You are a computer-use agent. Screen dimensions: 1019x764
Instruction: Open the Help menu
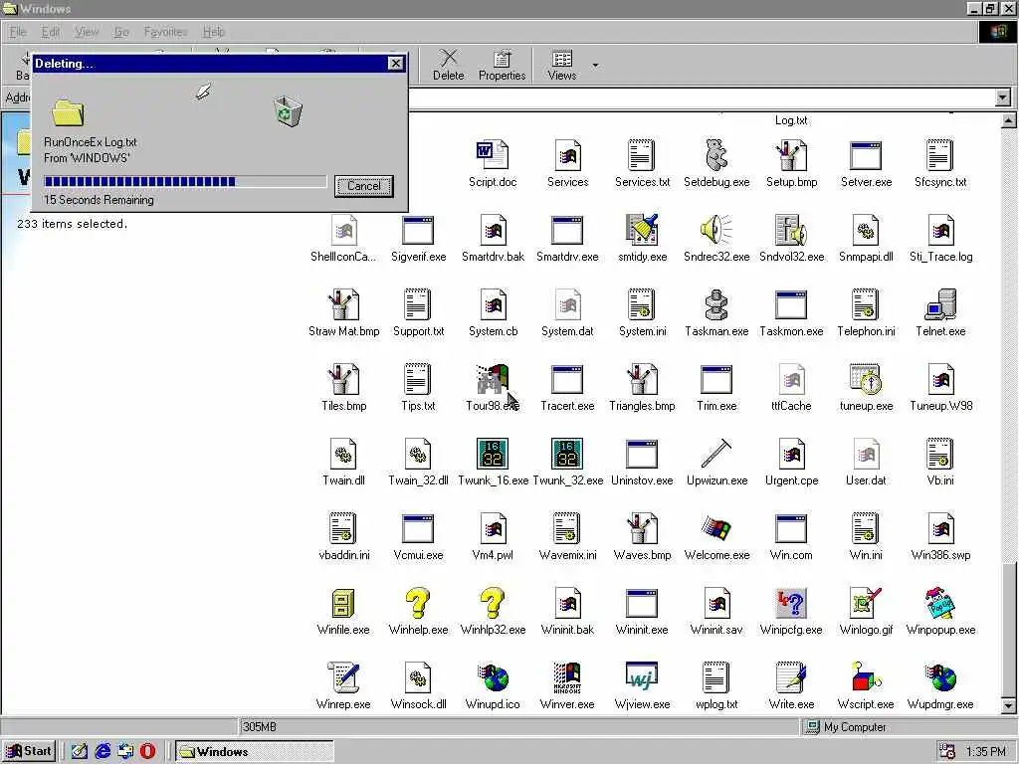point(213,32)
